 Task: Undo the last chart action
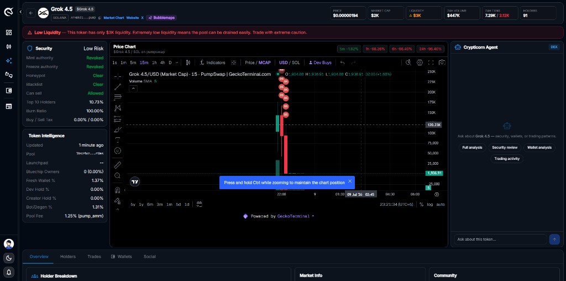[342, 63]
